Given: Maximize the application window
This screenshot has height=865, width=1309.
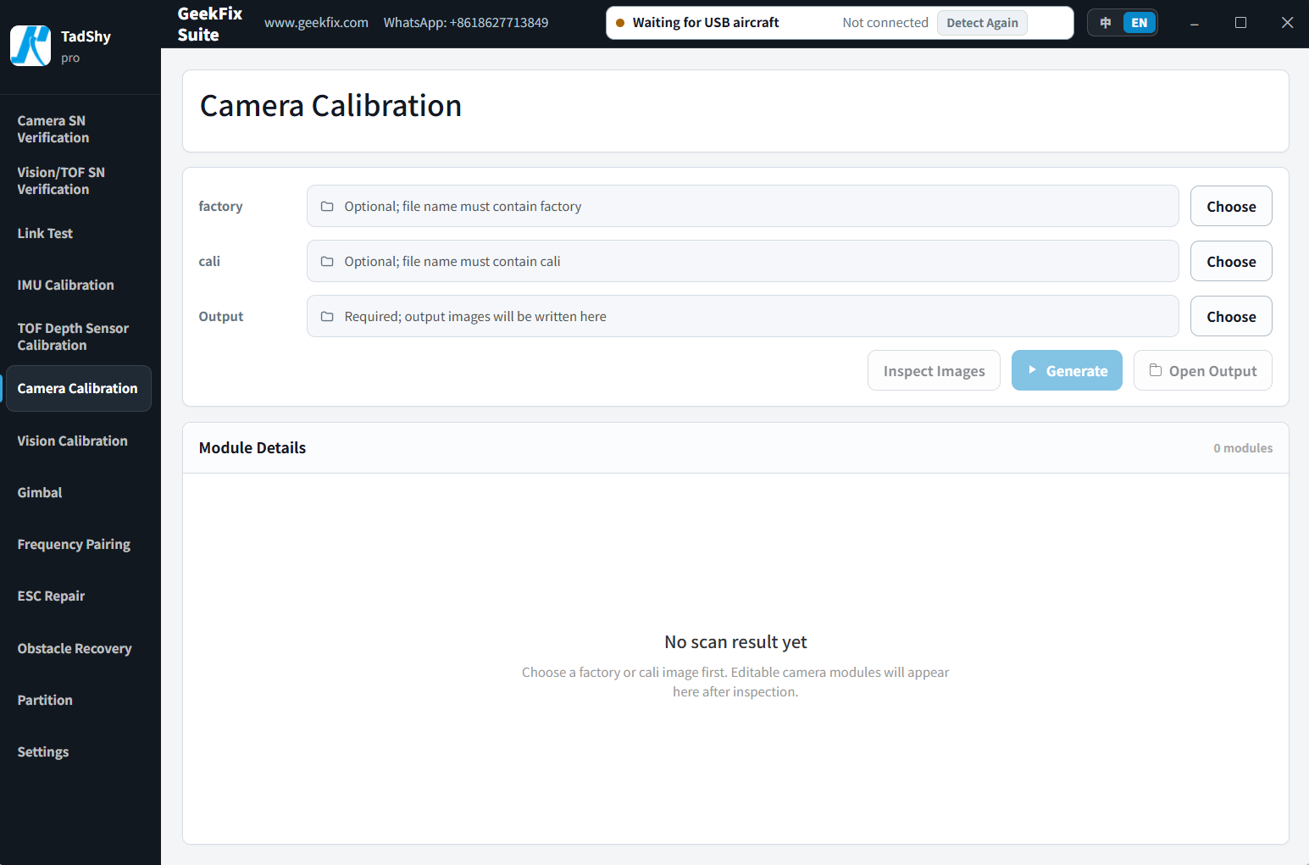Looking at the screenshot, I should (x=1240, y=23).
